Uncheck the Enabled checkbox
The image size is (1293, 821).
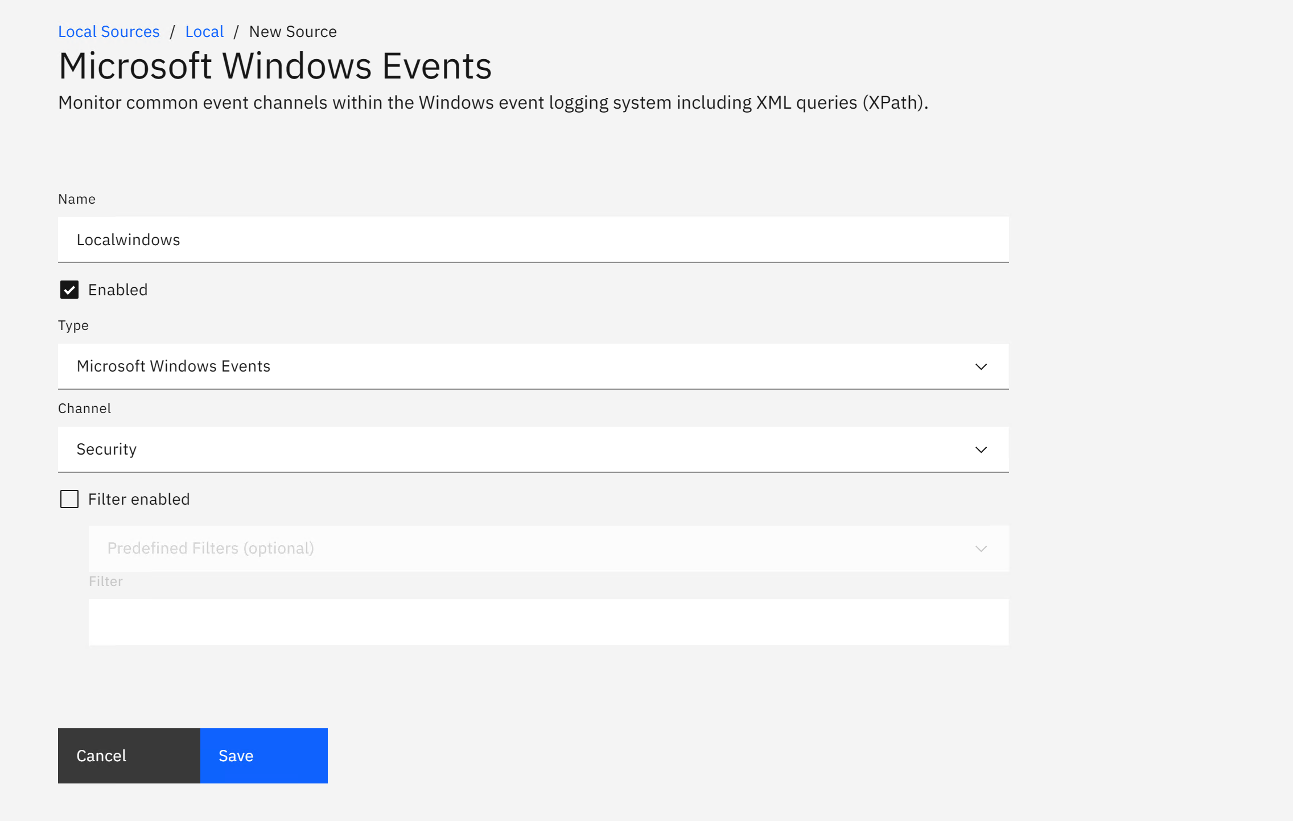pos(69,290)
